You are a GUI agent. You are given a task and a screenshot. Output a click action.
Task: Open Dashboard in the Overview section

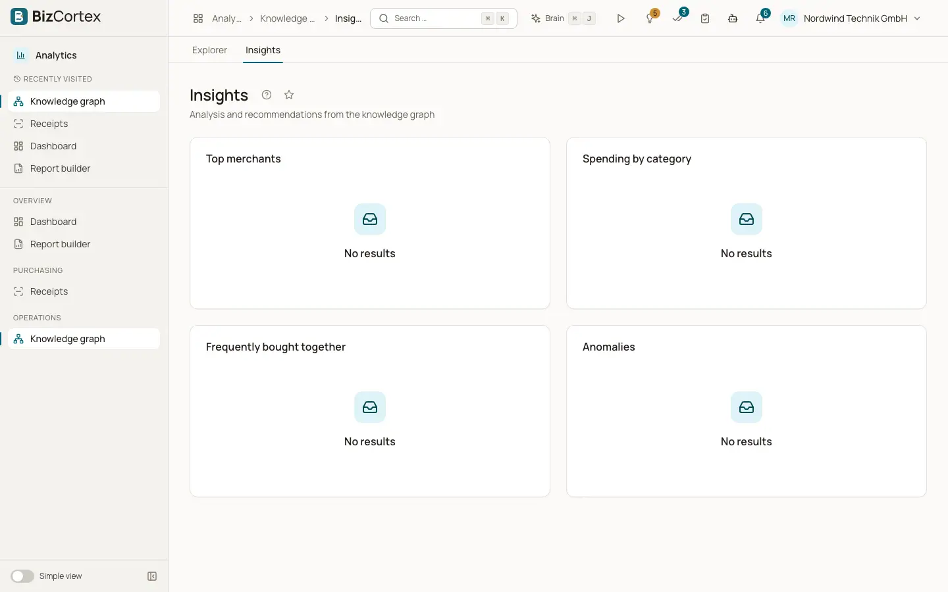tap(84, 222)
